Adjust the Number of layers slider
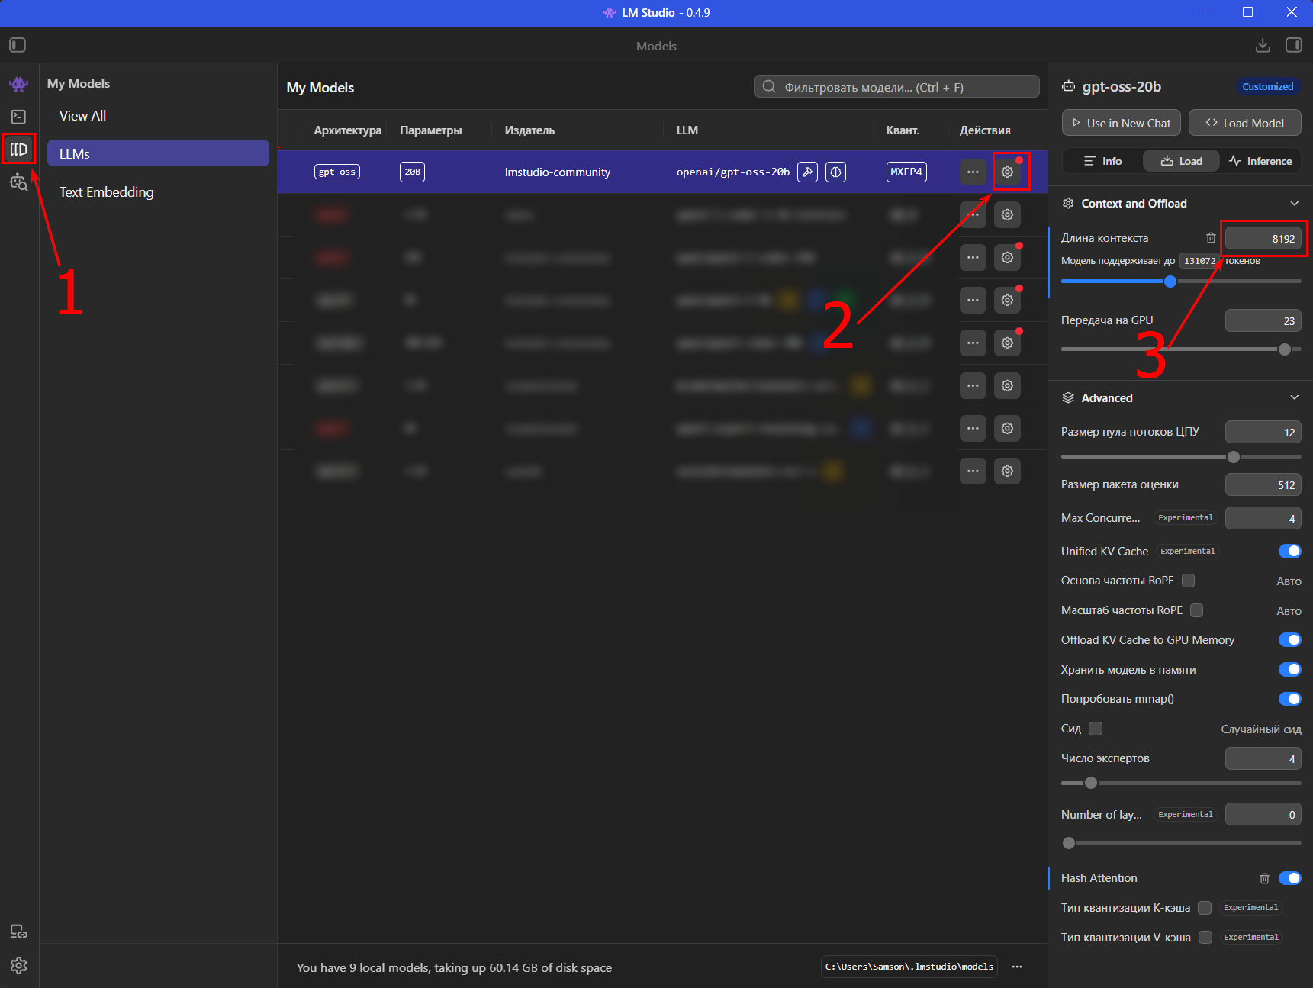Viewport: 1313px width, 988px height. (x=1069, y=843)
